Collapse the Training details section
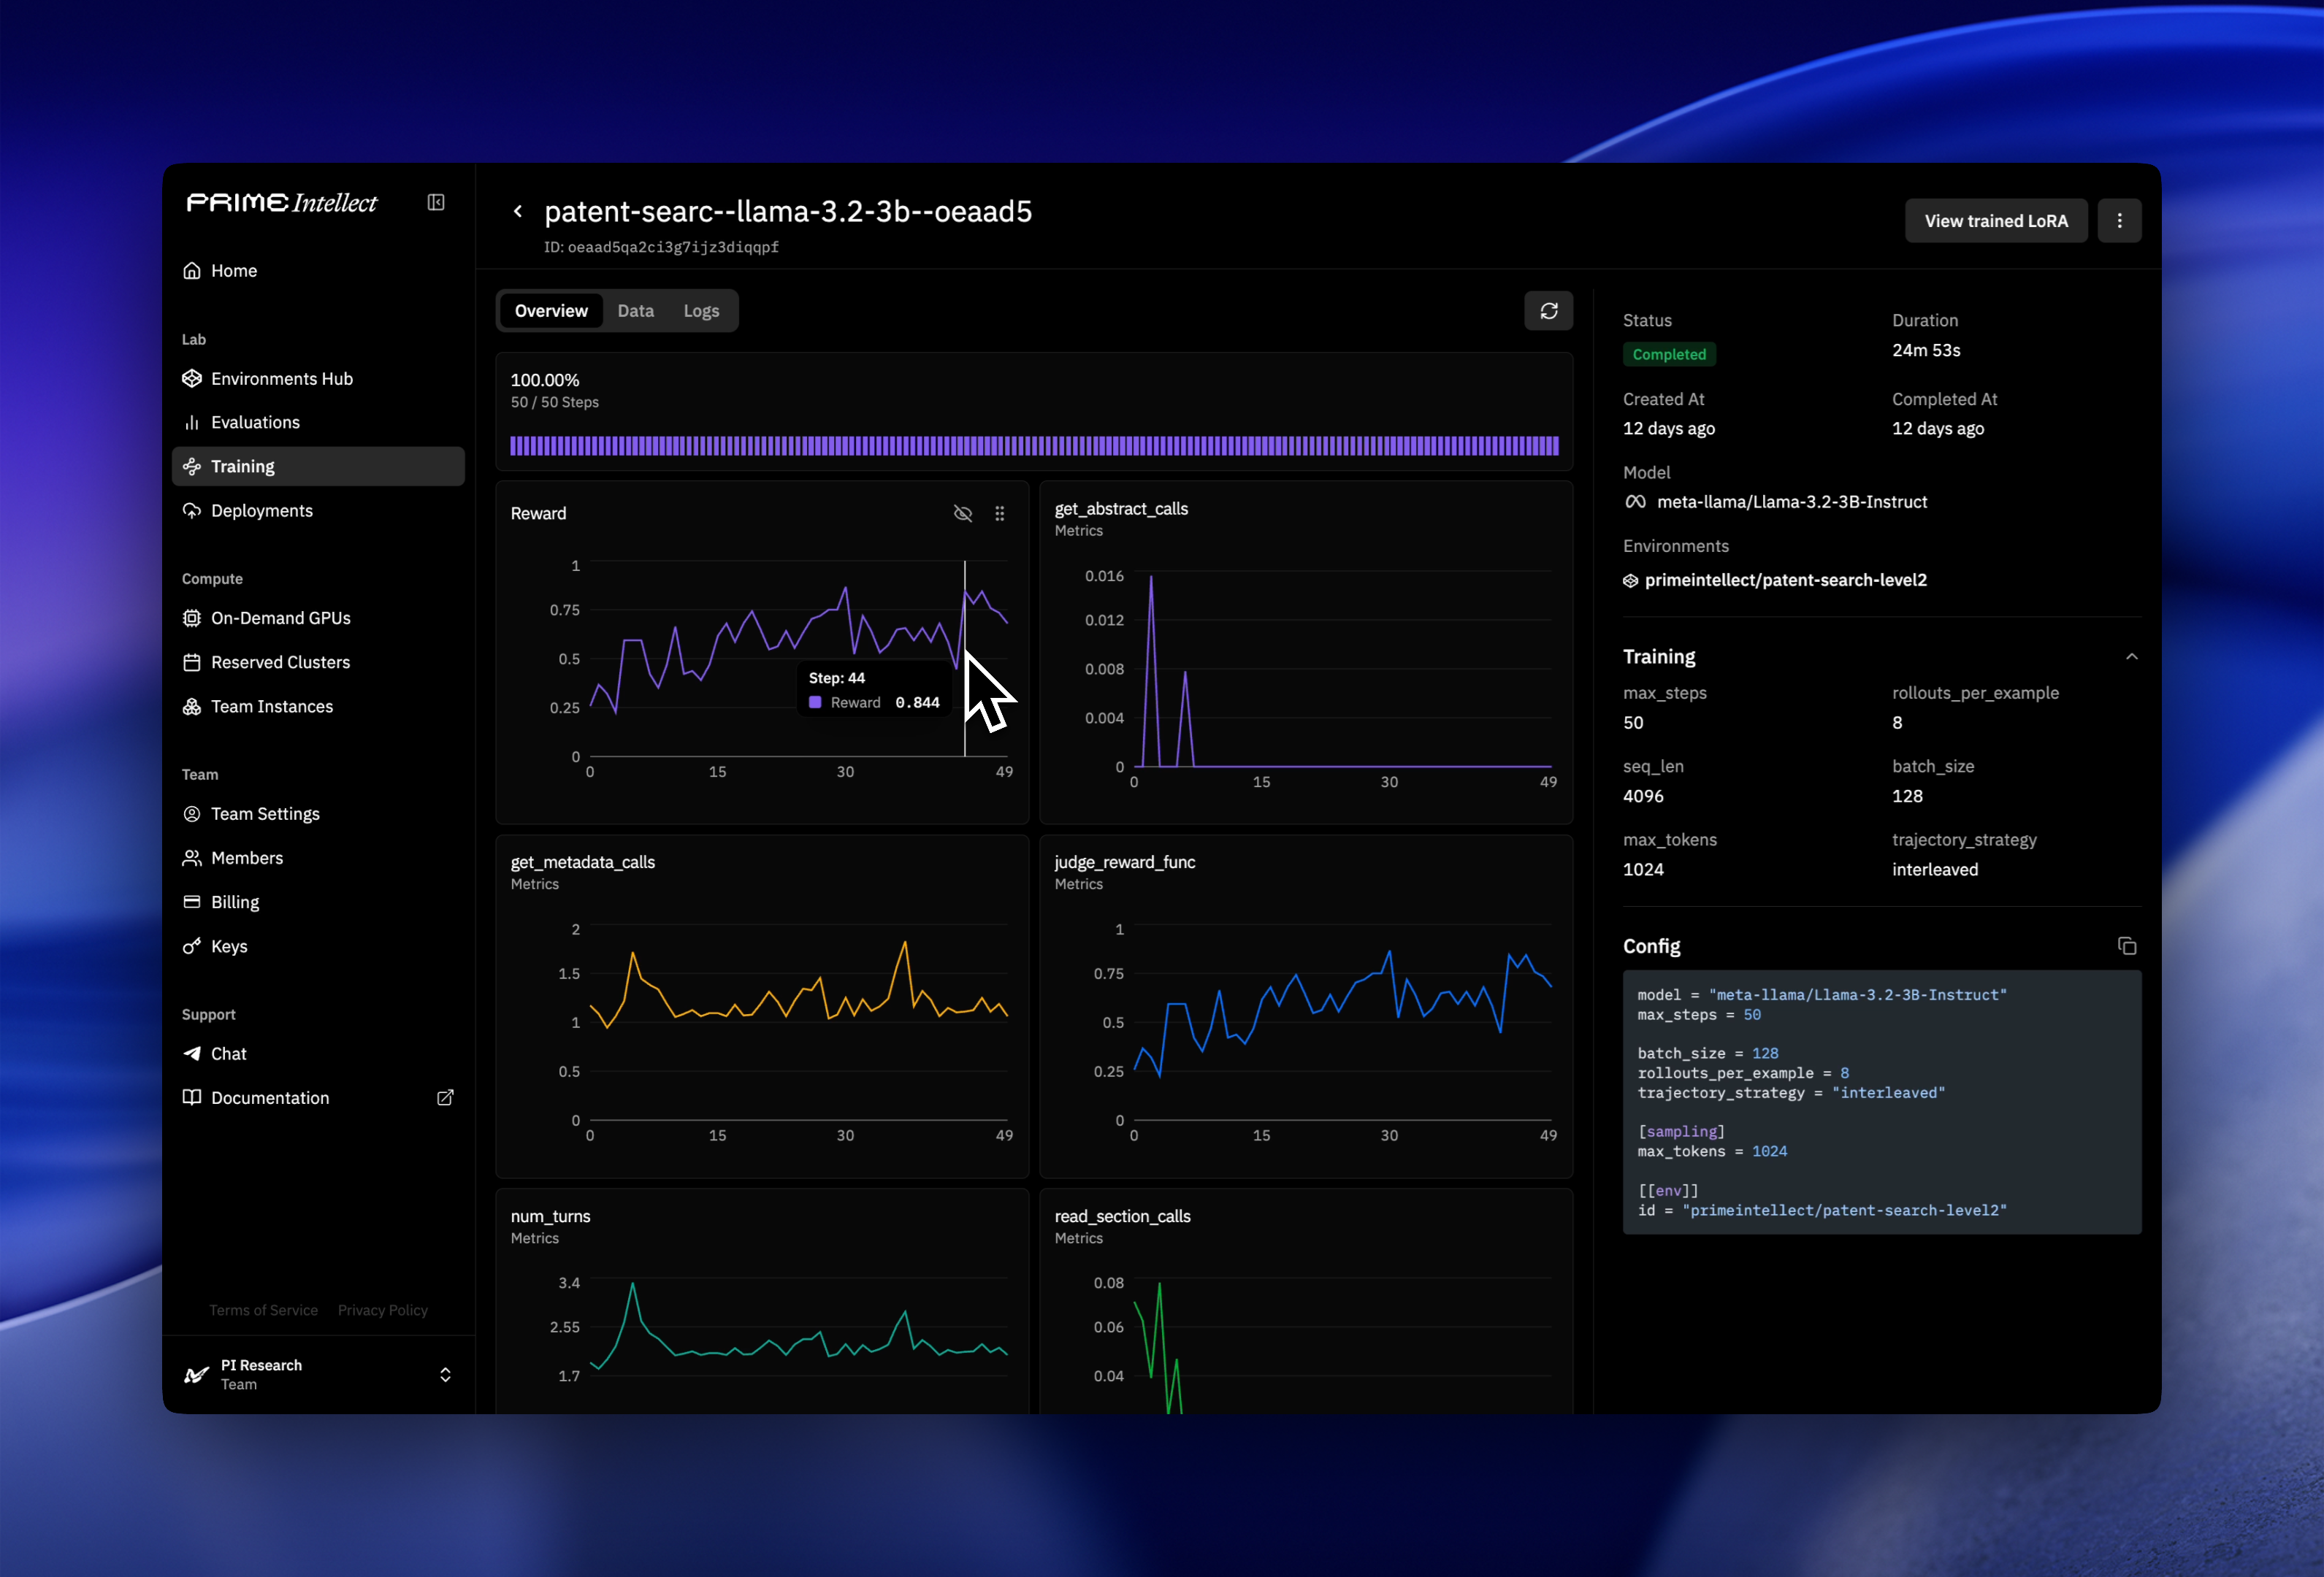Viewport: 2324px width, 1577px height. point(2132,656)
